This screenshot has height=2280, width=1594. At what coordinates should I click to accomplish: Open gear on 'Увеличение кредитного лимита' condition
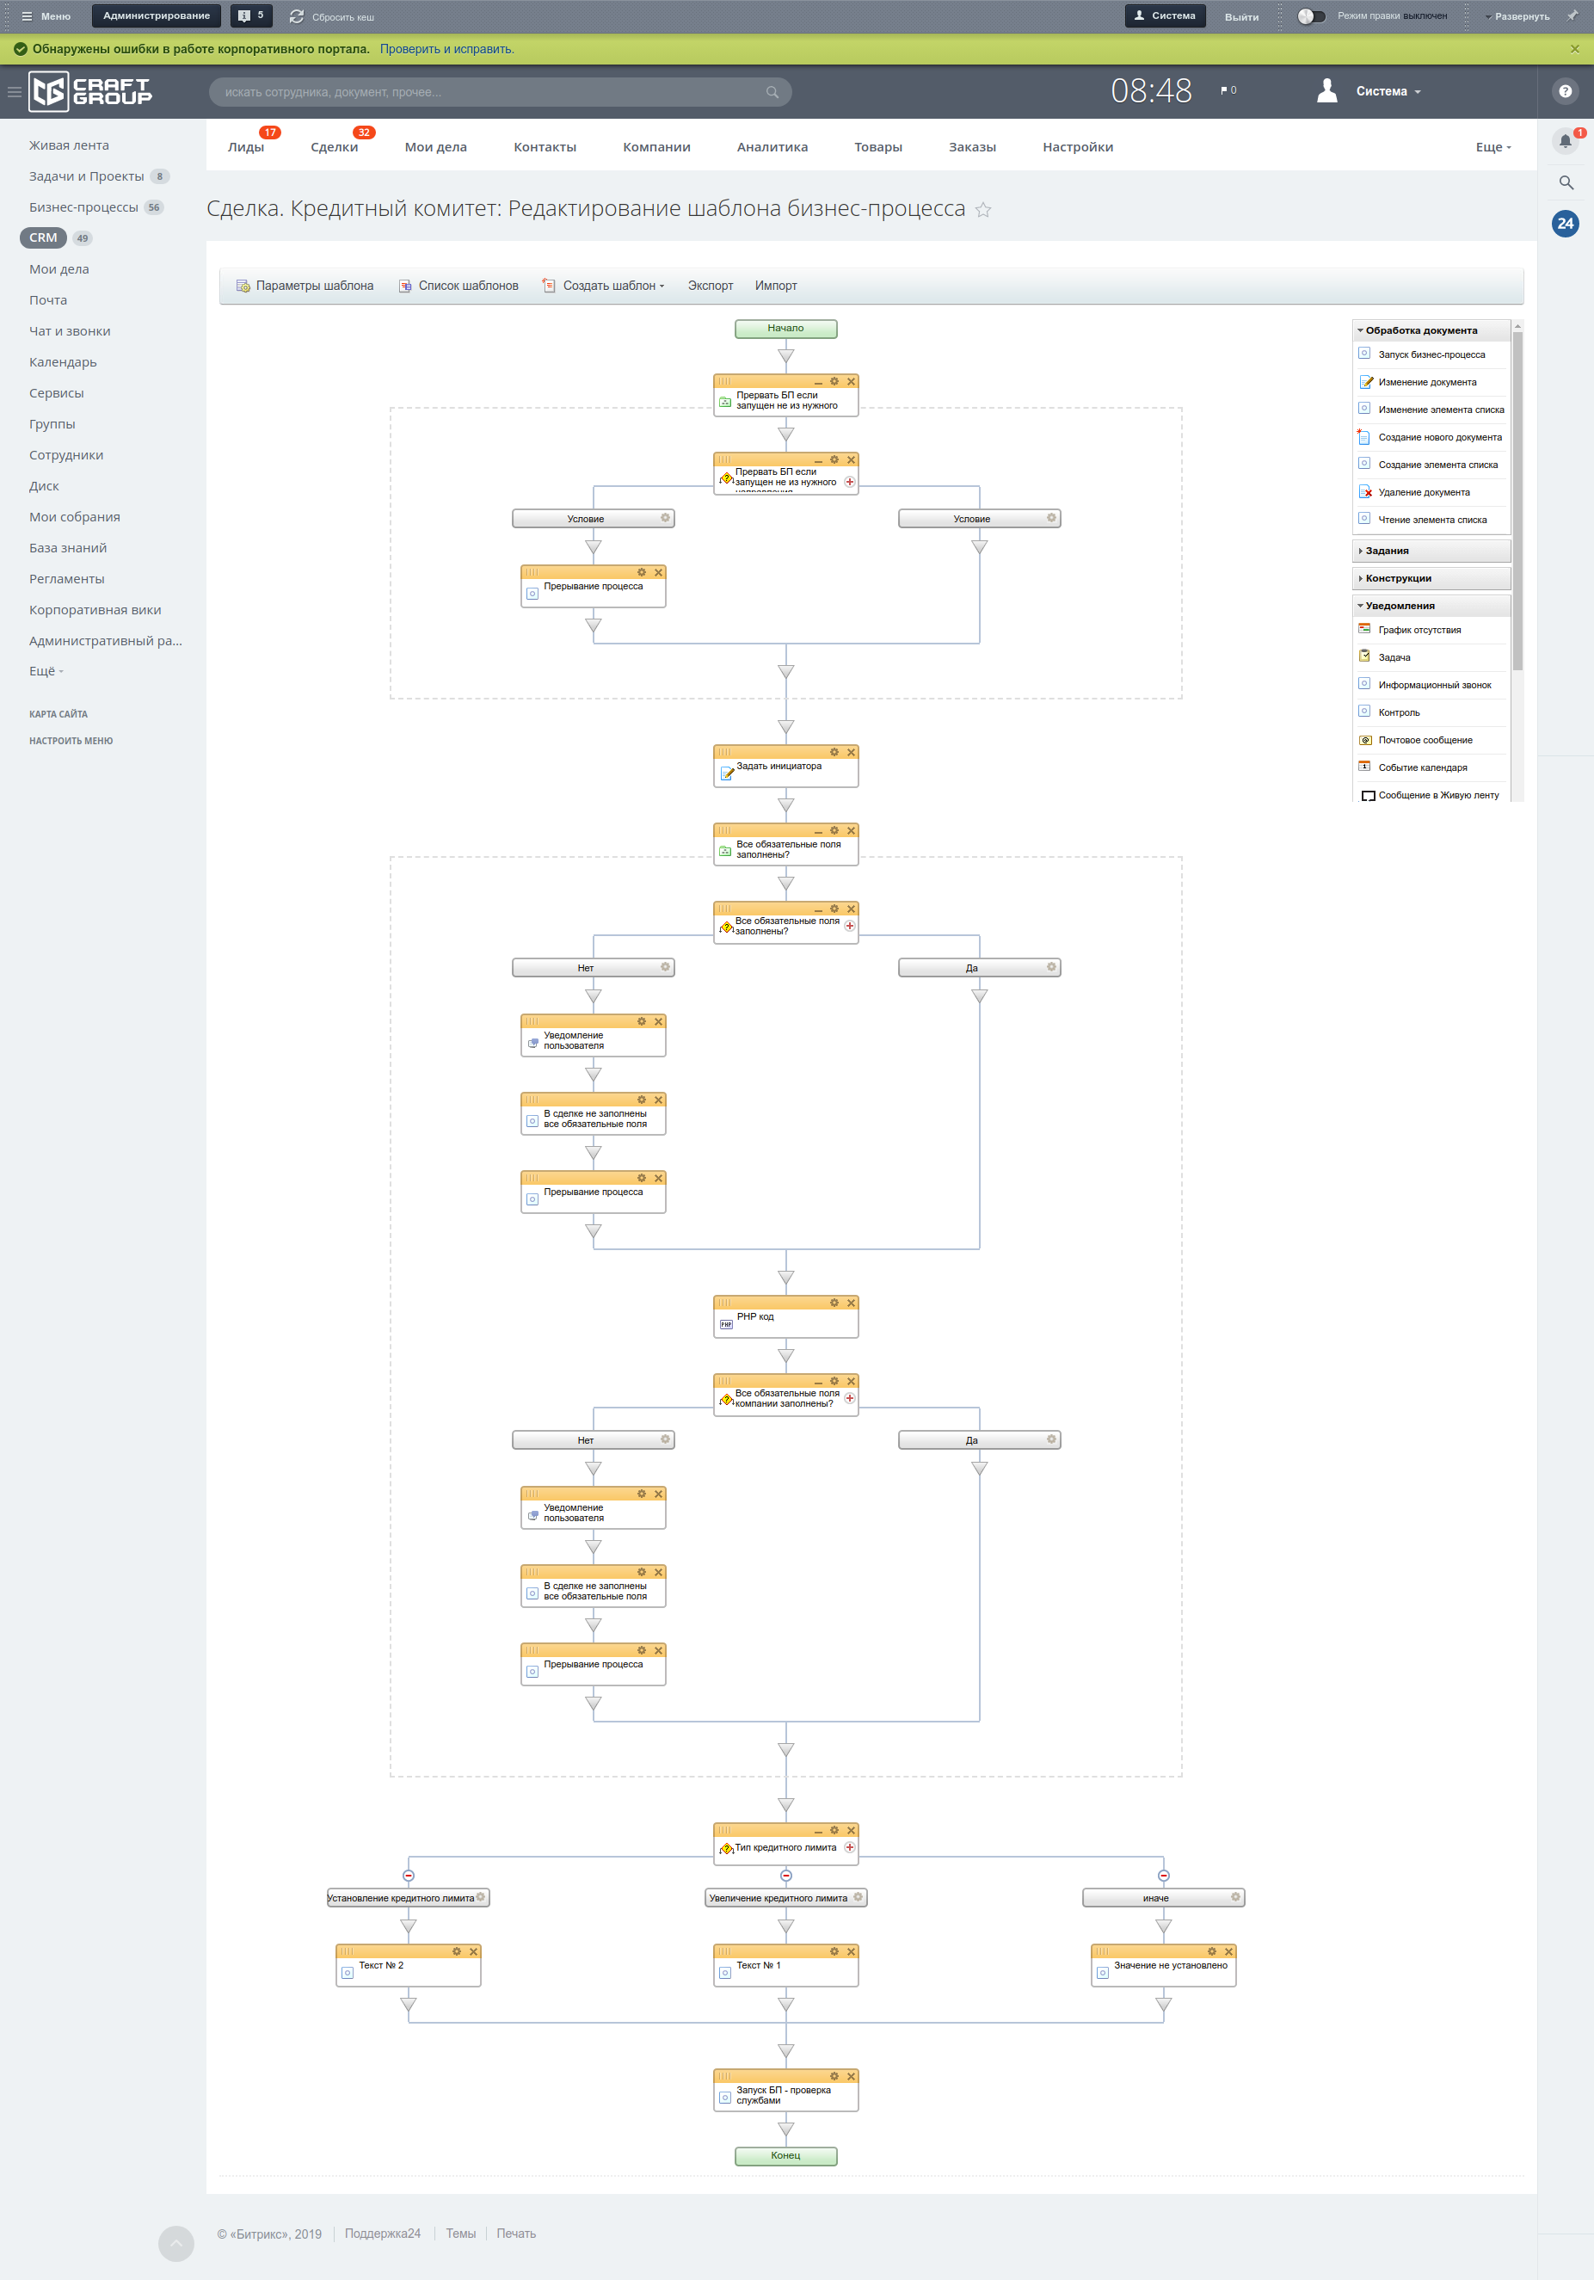click(x=859, y=1896)
